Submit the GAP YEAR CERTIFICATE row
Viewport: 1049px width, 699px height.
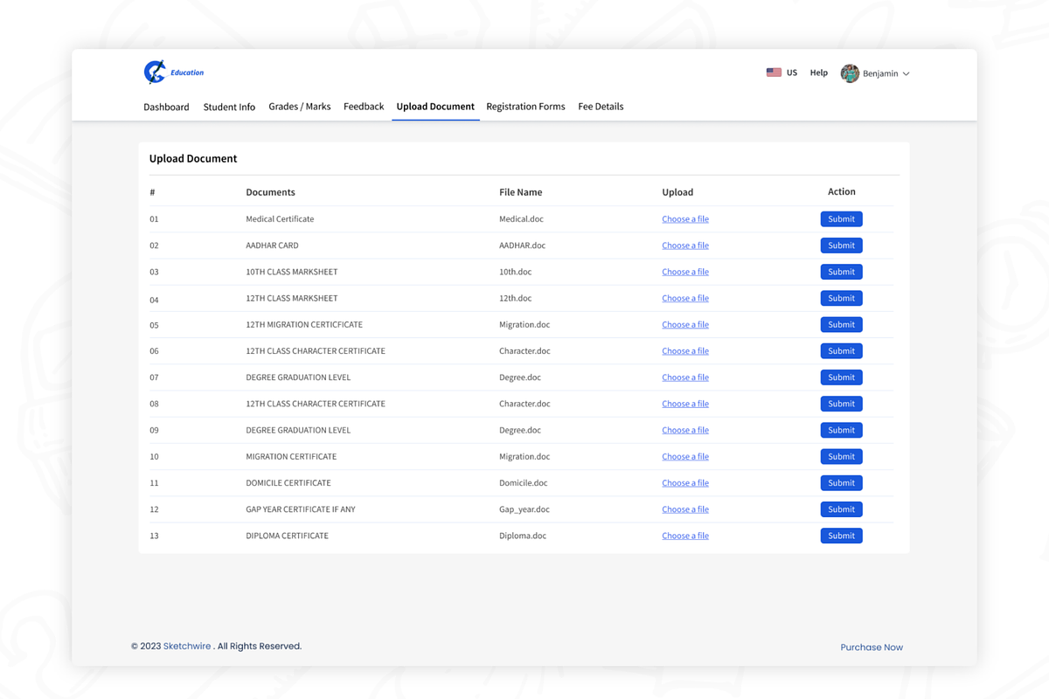pyautogui.click(x=841, y=509)
